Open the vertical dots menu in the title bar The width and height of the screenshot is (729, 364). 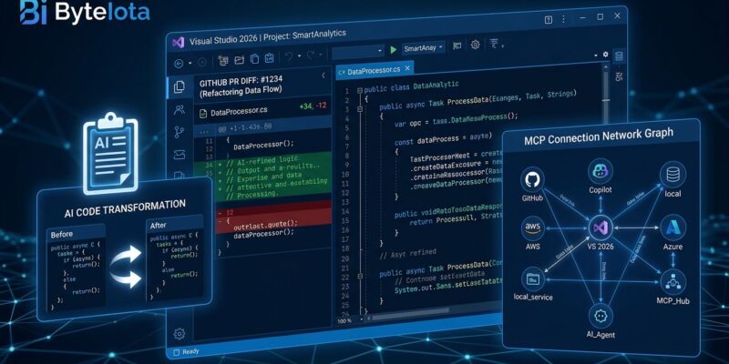point(565,19)
